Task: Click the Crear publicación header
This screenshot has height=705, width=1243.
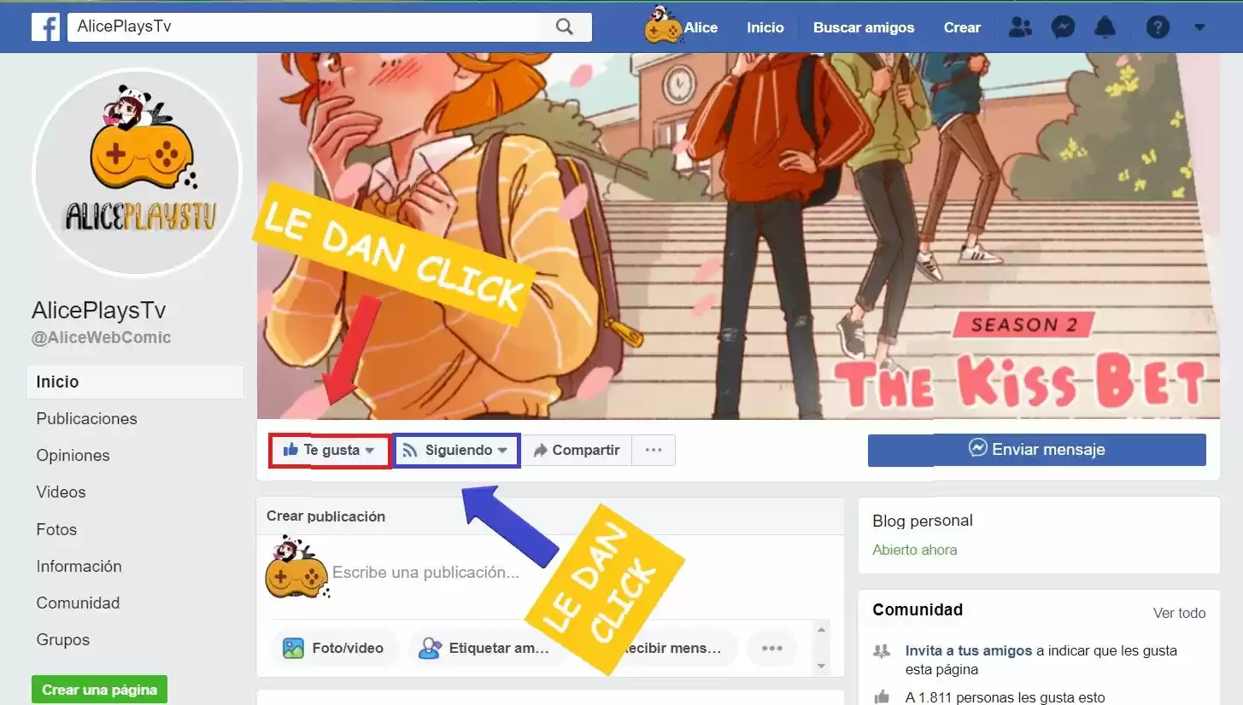Action: pyautogui.click(x=325, y=516)
